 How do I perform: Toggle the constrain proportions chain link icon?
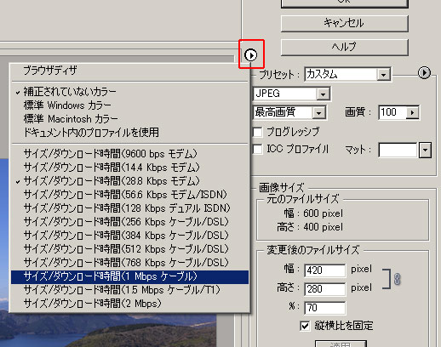[x=398, y=279]
